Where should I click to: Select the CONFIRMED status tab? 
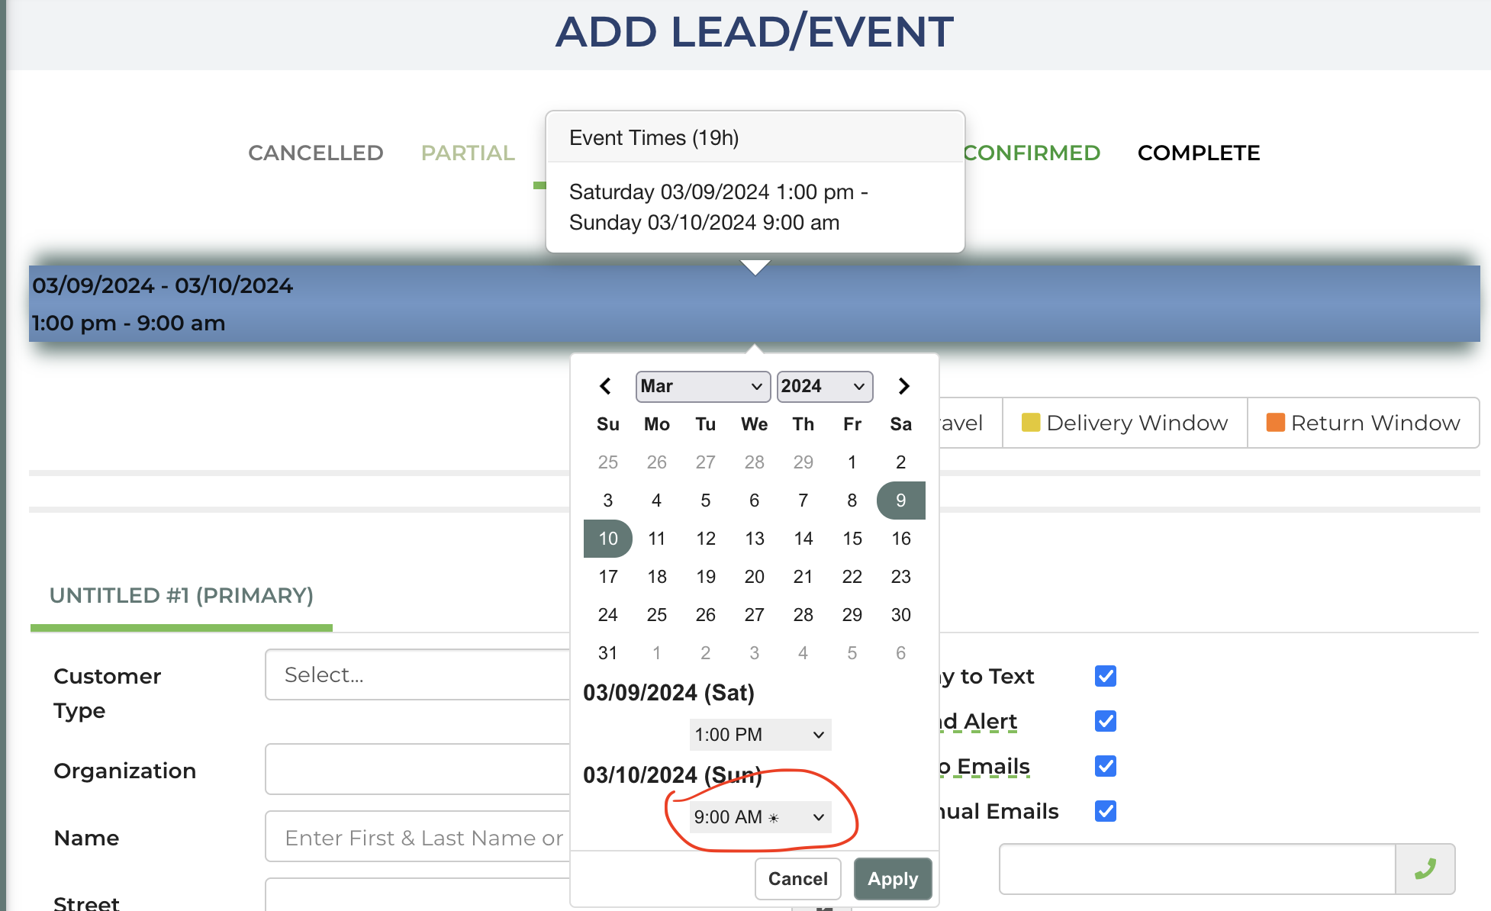1031,153
